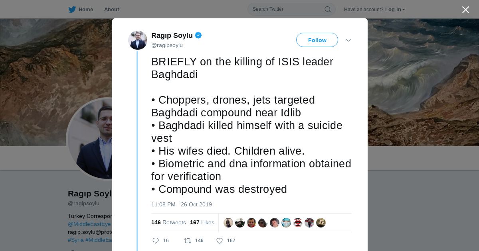479x251 pixels.
Task: Click the Twitter bird logo
Action: [72, 10]
